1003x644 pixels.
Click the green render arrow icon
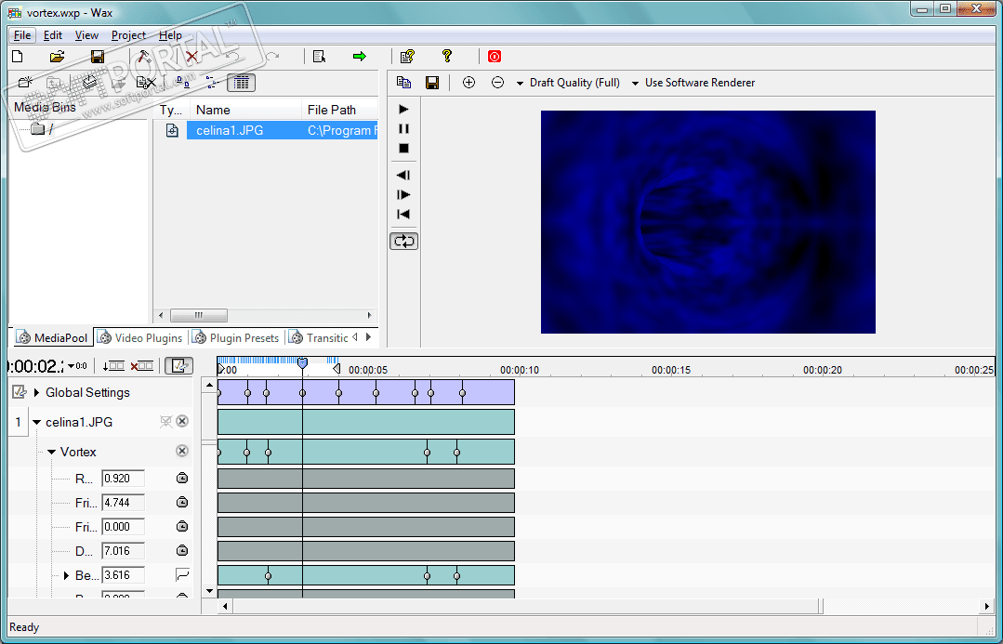(x=360, y=57)
